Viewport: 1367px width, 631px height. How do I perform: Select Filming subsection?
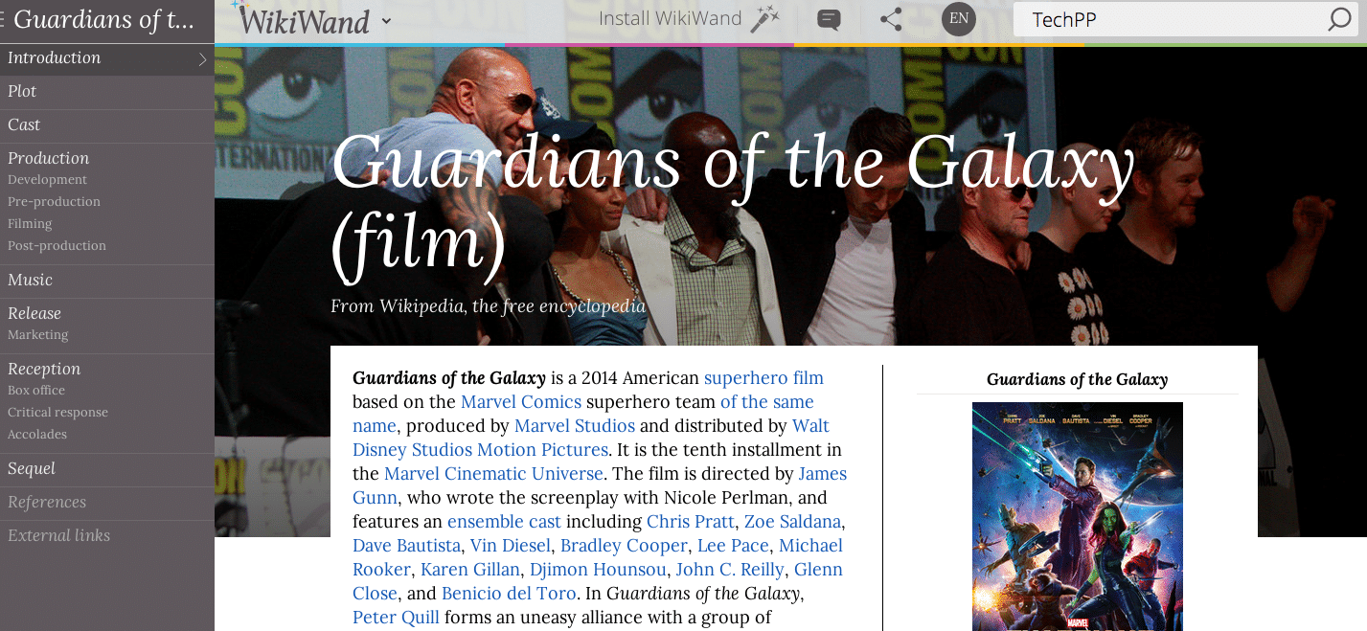click(x=30, y=224)
